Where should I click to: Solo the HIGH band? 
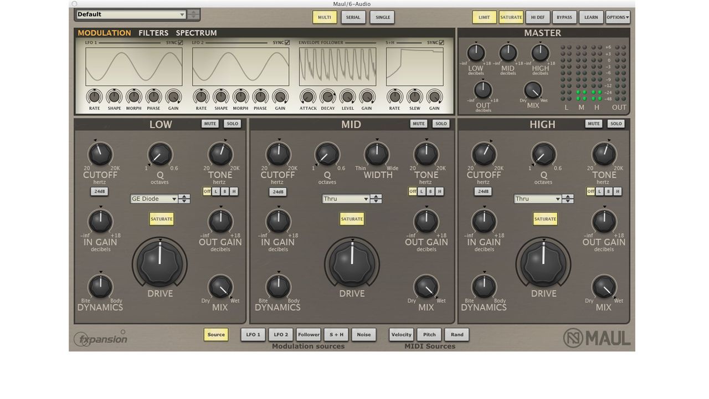(x=616, y=124)
